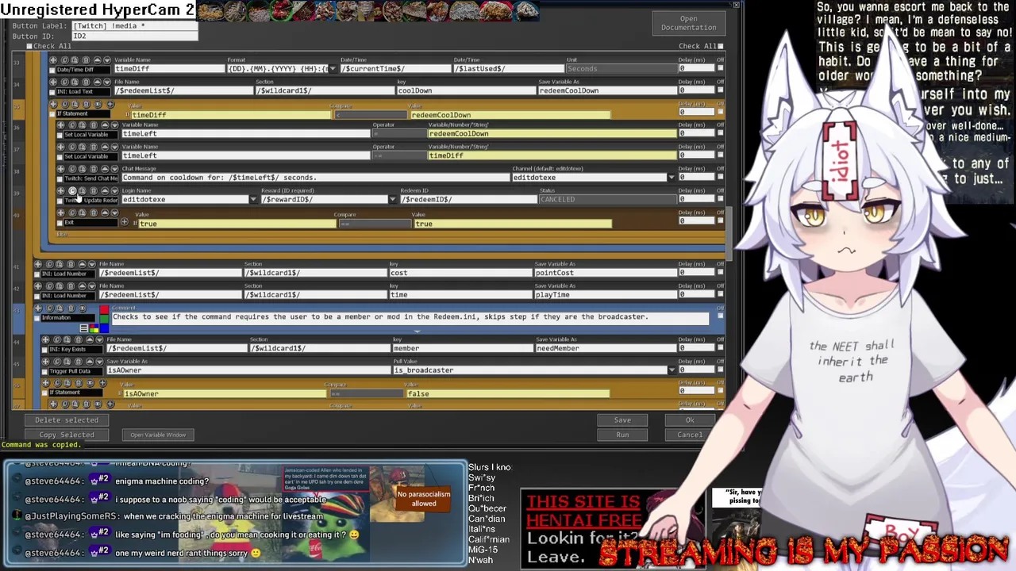
Task: Open Channel editdotexe dropdown arrow
Action: click(x=672, y=178)
